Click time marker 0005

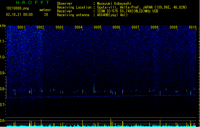tap(98, 27)
